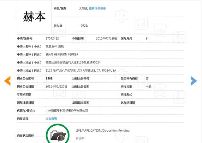Open the 点击查看 trademark process link
202x143 pixels.
[x=51, y=118]
